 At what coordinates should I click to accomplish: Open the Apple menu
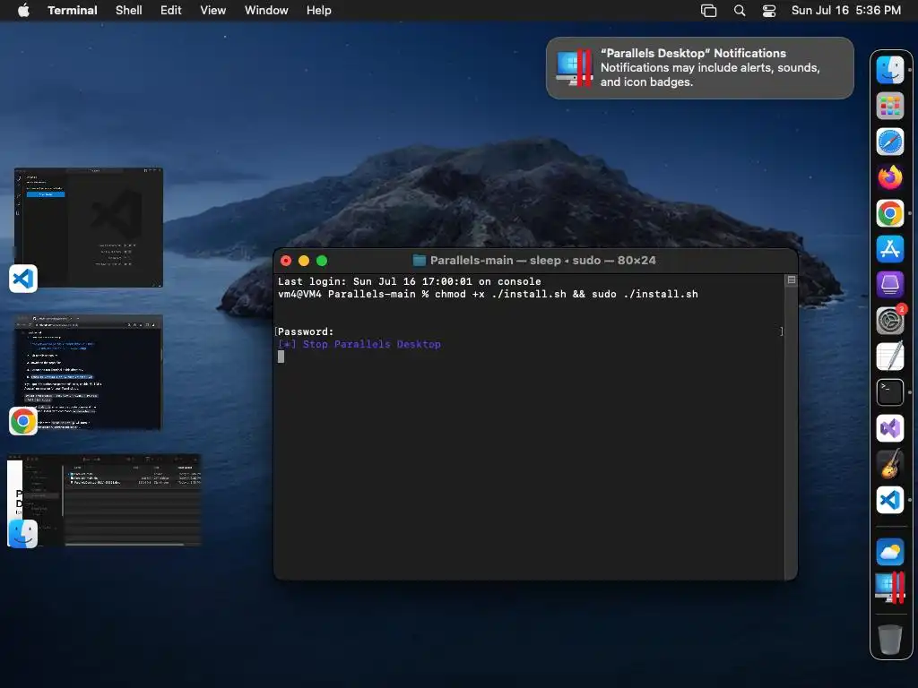coord(23,11)
